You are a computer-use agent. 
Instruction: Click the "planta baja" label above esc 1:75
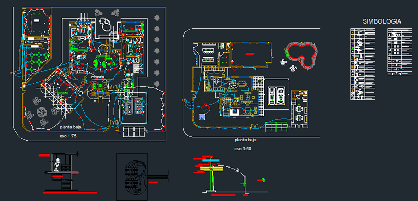click(x=71, y=127)
